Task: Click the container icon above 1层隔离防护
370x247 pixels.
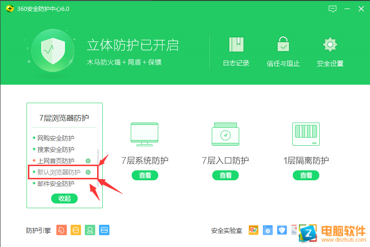Action: (306, 134)
